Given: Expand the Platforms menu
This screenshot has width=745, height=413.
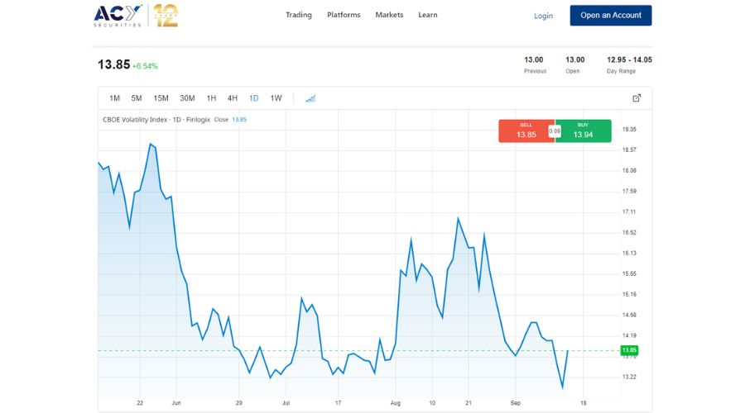Looking at the screenshot, I should coord(344,15).
